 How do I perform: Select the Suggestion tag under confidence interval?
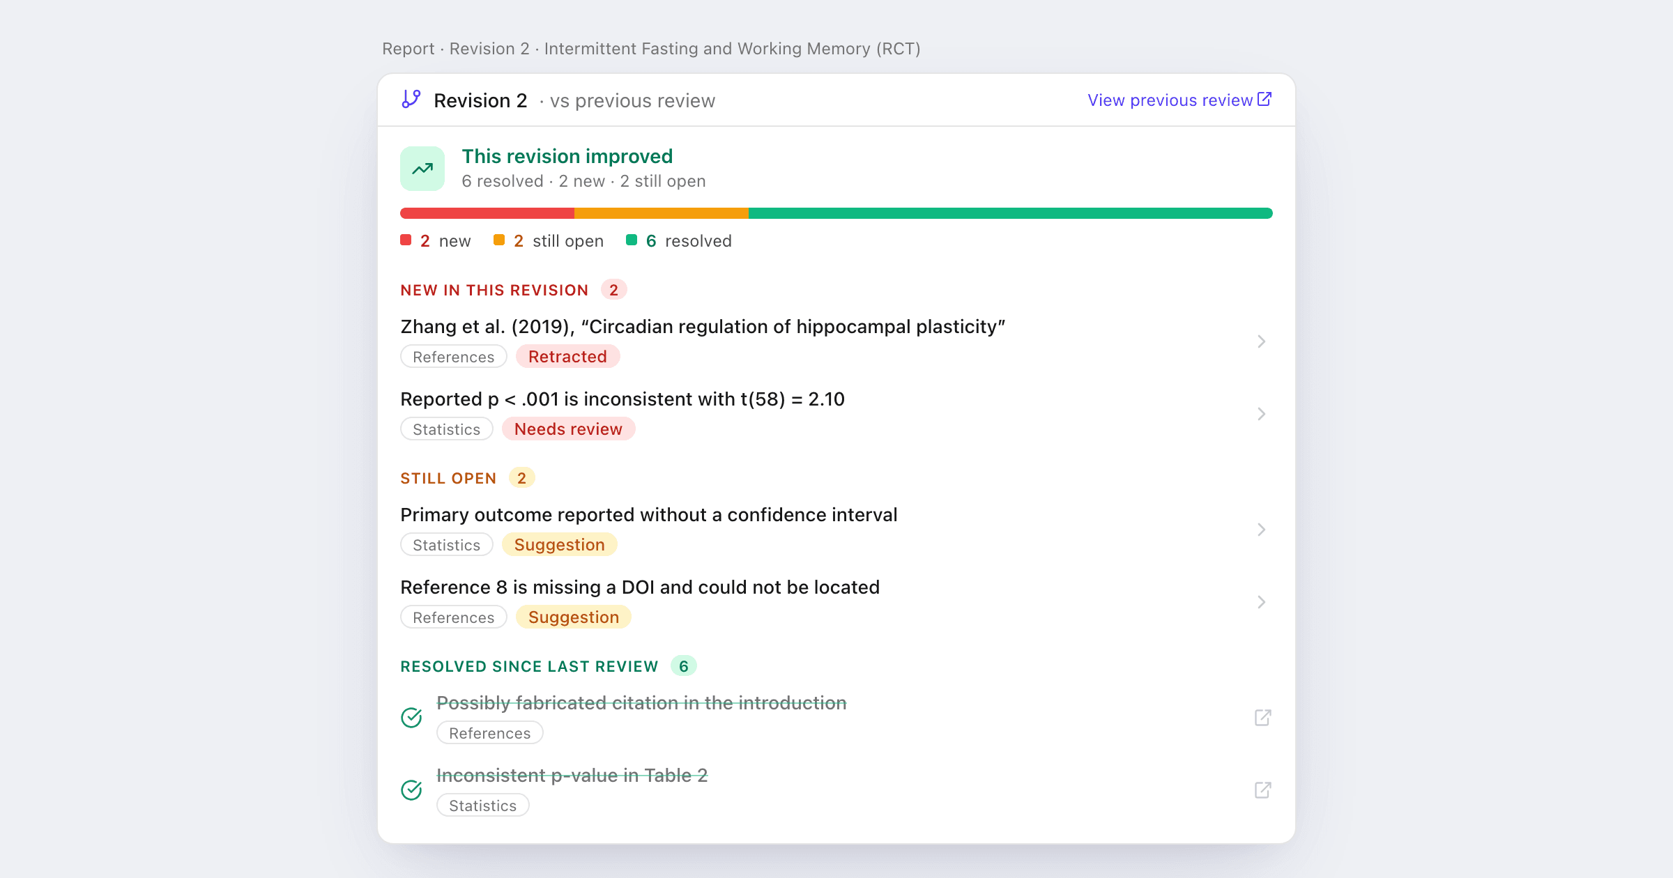(x=559, y=545)
